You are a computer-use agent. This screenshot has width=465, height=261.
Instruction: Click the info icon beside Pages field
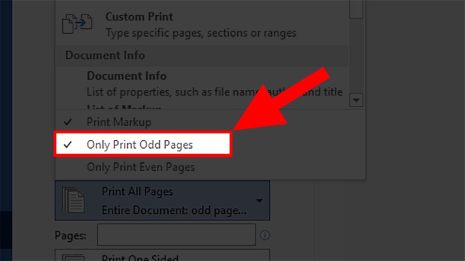click(x=265, y=235)
